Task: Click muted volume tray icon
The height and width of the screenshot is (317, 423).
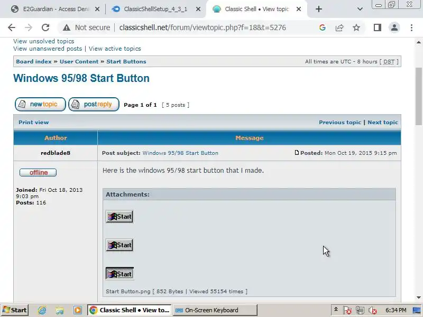Action: (x=373, y=310)
